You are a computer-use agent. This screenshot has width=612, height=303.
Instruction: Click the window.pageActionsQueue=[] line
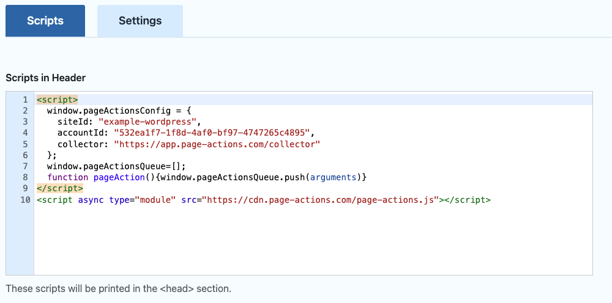pos(116,166)
